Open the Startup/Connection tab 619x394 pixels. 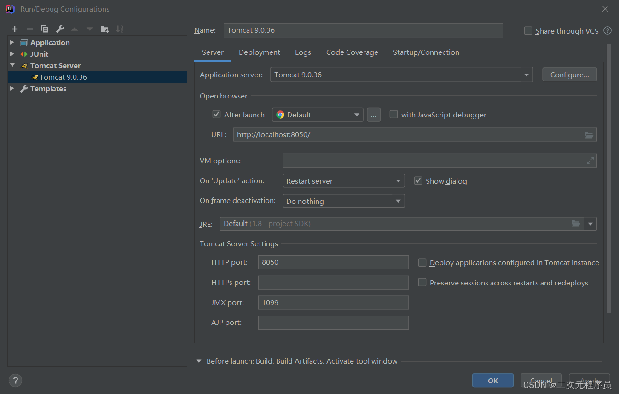tap(426, 52)
